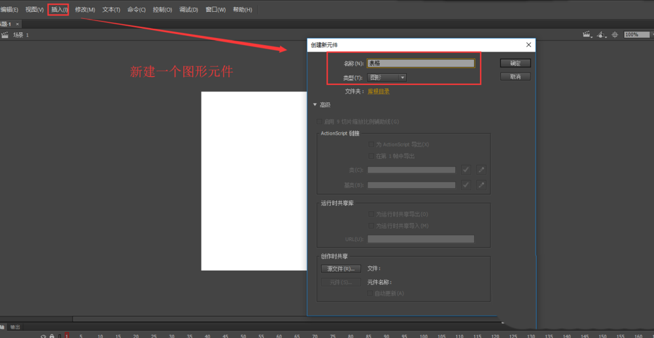The height and width of the screenshot is (338, 654).
Task: Click the URL(U) text field
Action: click(421, 239)
